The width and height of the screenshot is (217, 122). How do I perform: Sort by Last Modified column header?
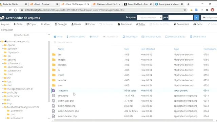point(148,49)
